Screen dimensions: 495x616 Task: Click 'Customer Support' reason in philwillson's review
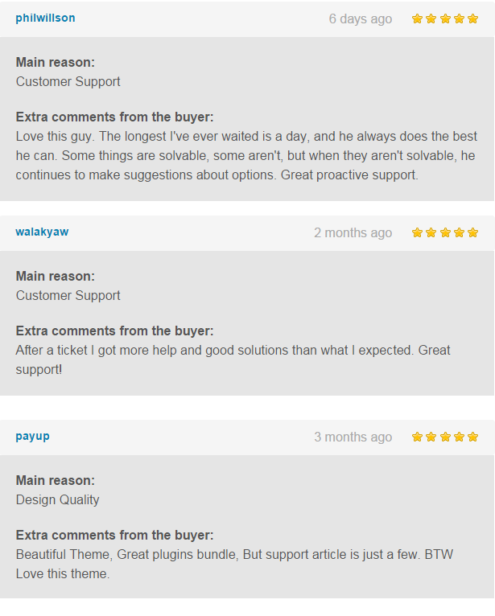[68, 81]
